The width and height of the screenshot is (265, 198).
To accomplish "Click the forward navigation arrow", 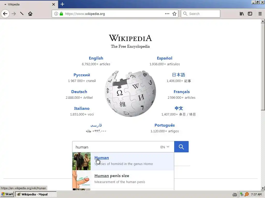I will pos(14,14).
